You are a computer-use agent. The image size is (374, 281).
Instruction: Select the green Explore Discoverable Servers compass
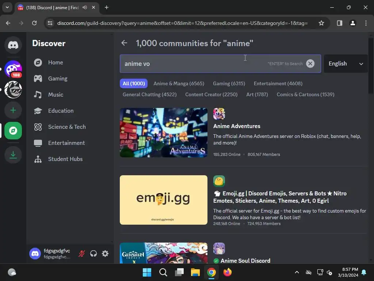[x=13, y=131]
